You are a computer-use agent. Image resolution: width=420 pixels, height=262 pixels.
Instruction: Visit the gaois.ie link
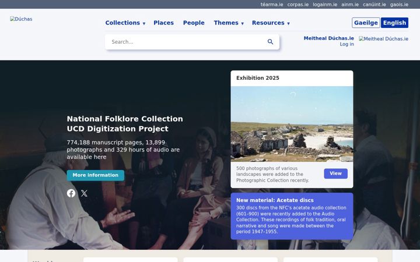point(399,5)
